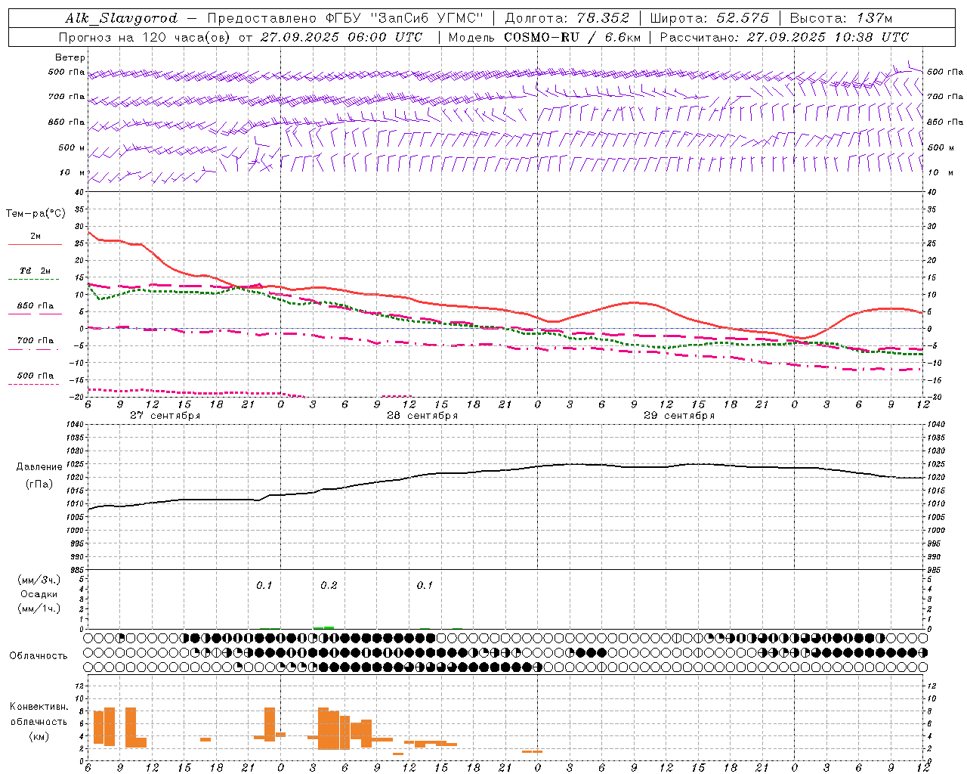The width and height of the screenshot is (967, 774).
Task: Click the Ветер wind panel label
Action: click(70, 57)
